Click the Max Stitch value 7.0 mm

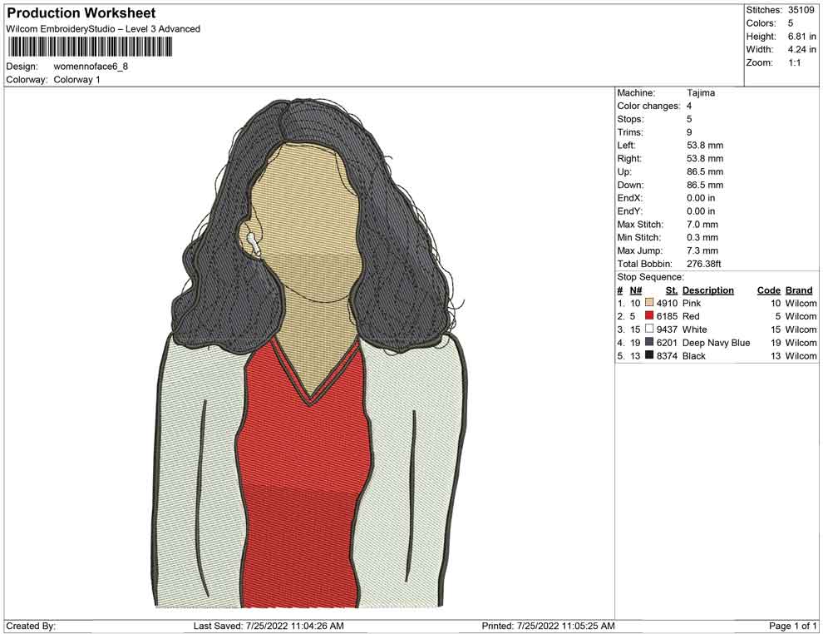coord(702,225)
